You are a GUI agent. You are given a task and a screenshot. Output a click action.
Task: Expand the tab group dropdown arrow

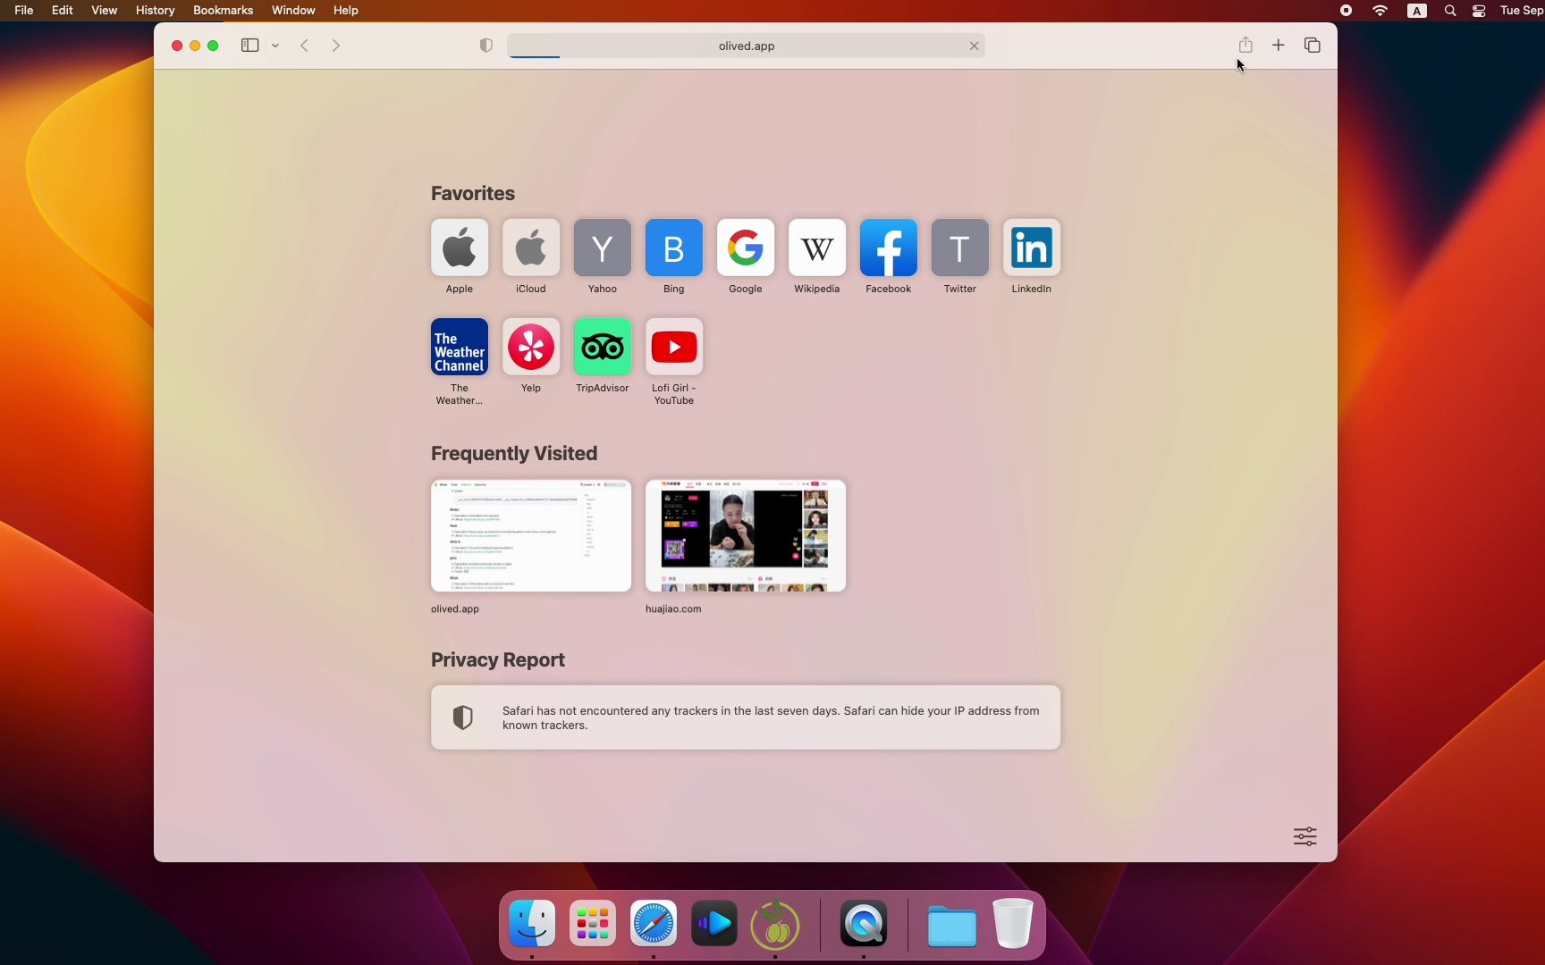pos(275,46)
